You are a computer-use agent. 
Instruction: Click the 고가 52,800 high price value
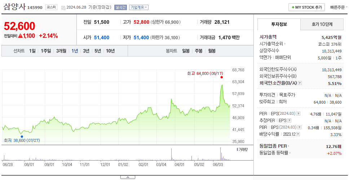[x=142, y=22]
